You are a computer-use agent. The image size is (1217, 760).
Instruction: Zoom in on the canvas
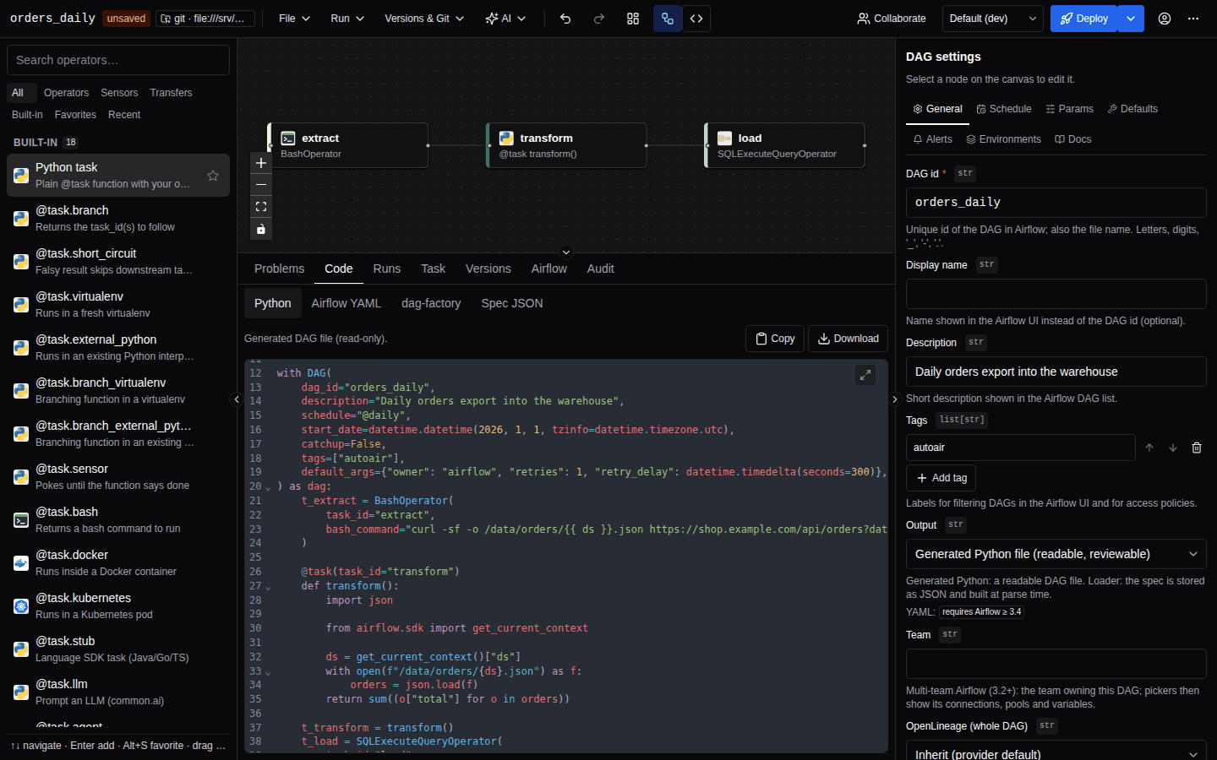[x=261, y=163]
